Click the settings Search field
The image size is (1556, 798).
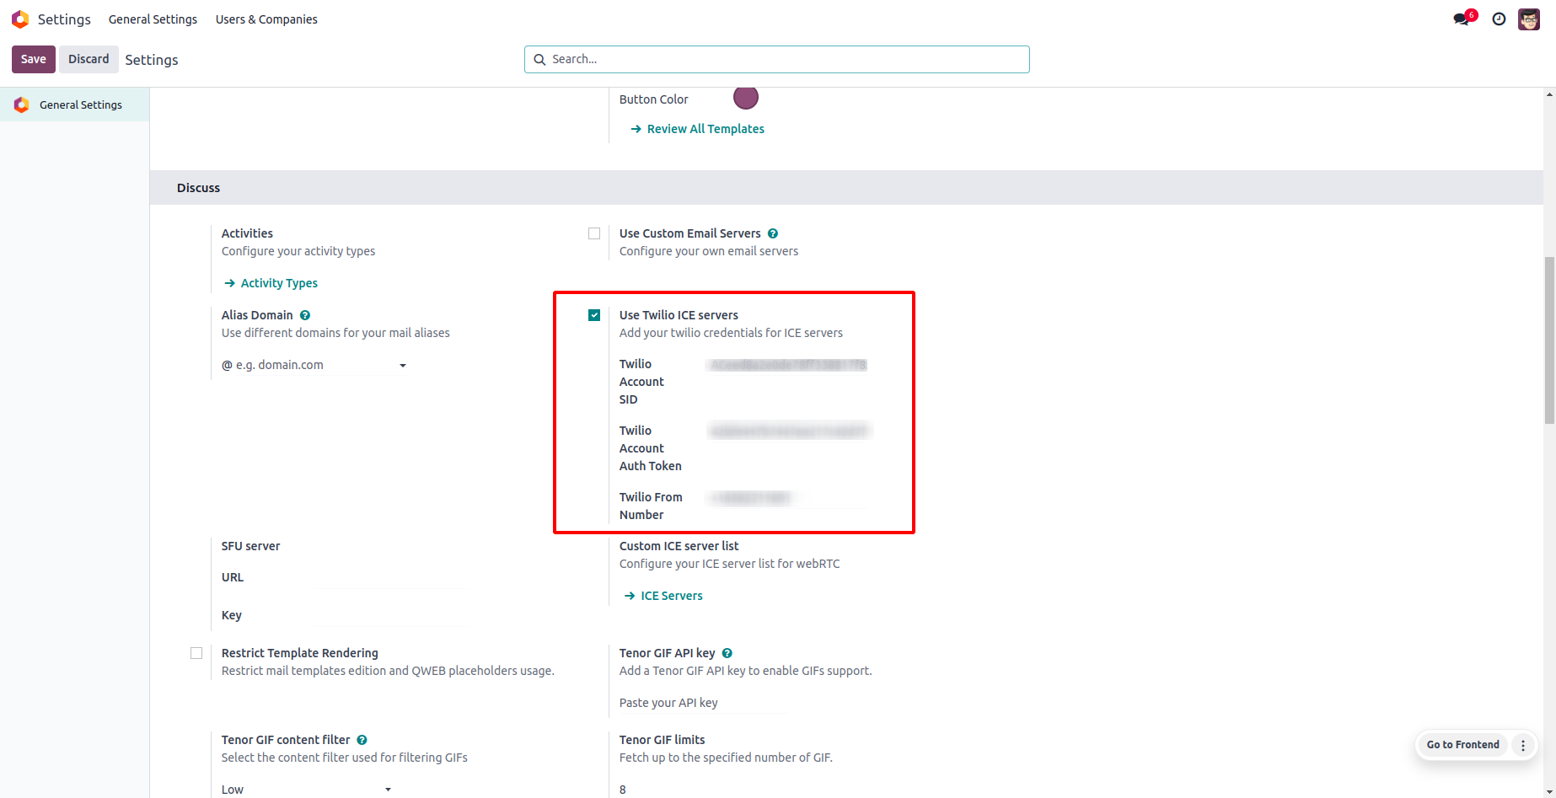click(x=777, y=59)
